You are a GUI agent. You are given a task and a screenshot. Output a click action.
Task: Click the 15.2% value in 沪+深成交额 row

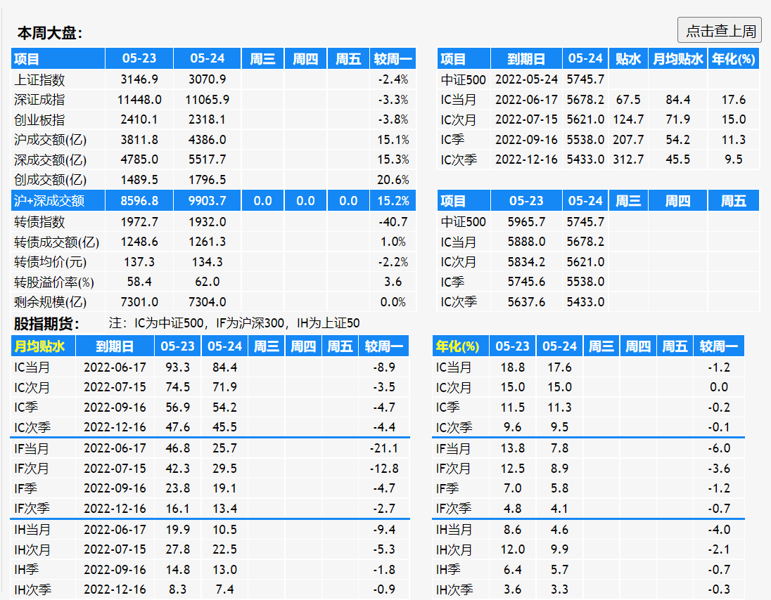393,201
